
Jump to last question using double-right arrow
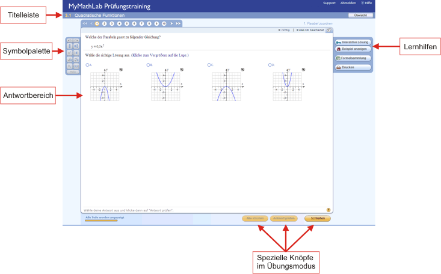pyautogui.click(x=178, y=23)
